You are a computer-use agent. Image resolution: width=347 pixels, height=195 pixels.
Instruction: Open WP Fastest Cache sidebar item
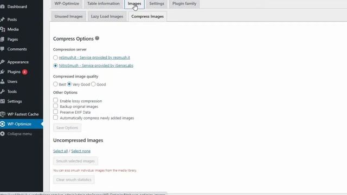click(23, 114)
